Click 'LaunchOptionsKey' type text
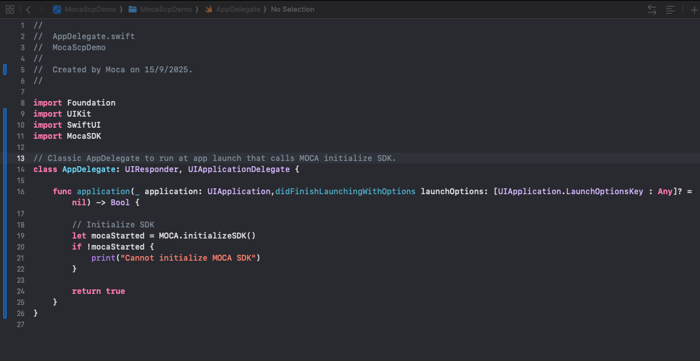The width and height of the screenshot is (700, 361). point(605,192)
